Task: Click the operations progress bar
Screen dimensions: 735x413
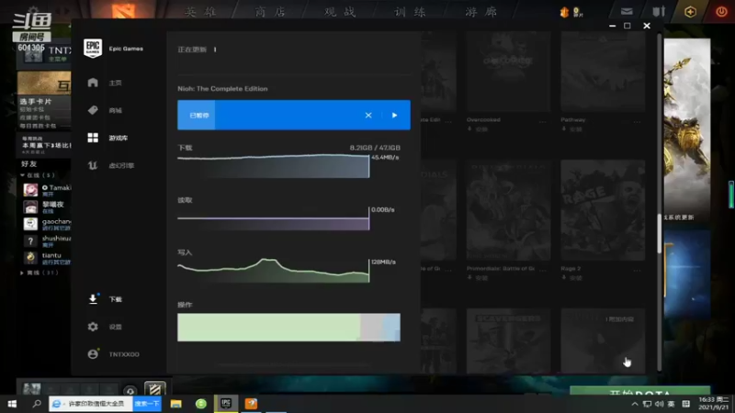Action: [x=288, y=328]
